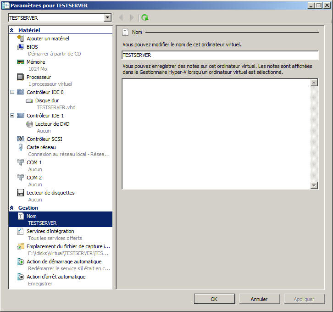Click the Ajouter un matériel icon
The width and height of the screenshot is (333, 312).
point(20,39)
